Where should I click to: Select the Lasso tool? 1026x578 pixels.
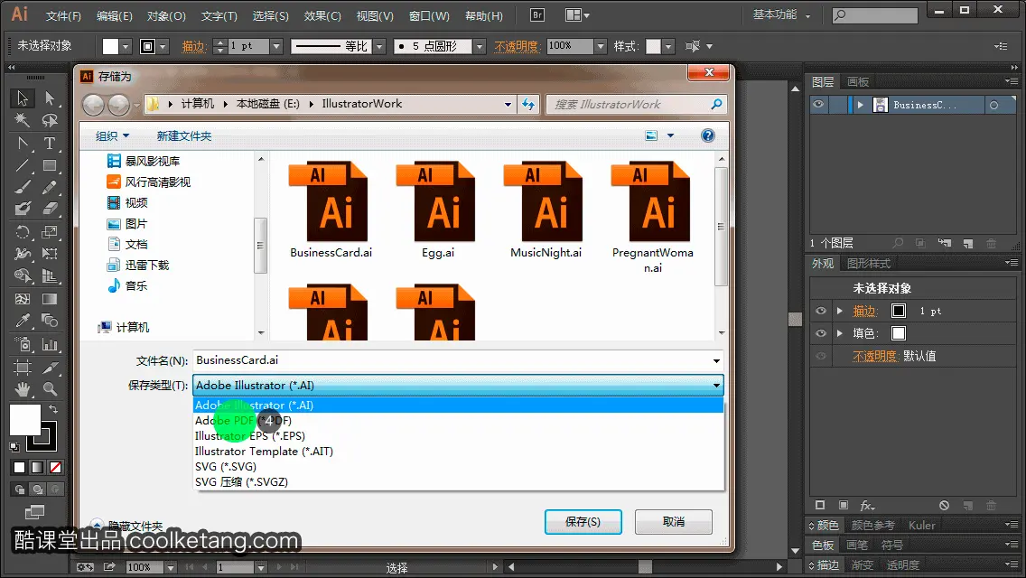click(x=50, y=120)
